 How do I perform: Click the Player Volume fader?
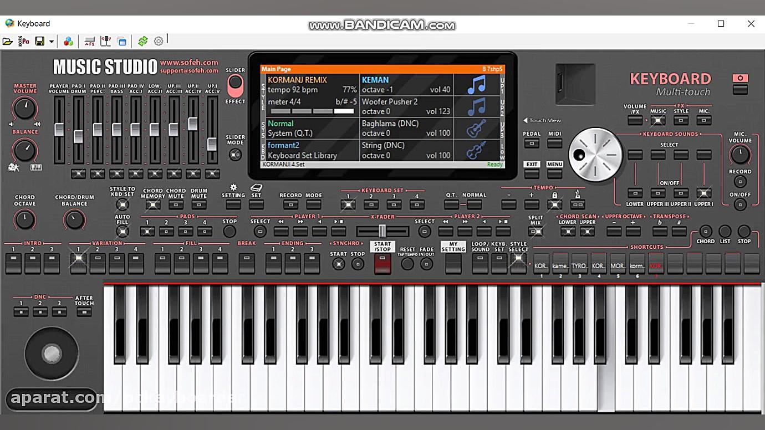[x=59, y=130]
